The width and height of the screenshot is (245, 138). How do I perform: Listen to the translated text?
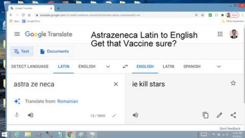click(x=135, y=115)
